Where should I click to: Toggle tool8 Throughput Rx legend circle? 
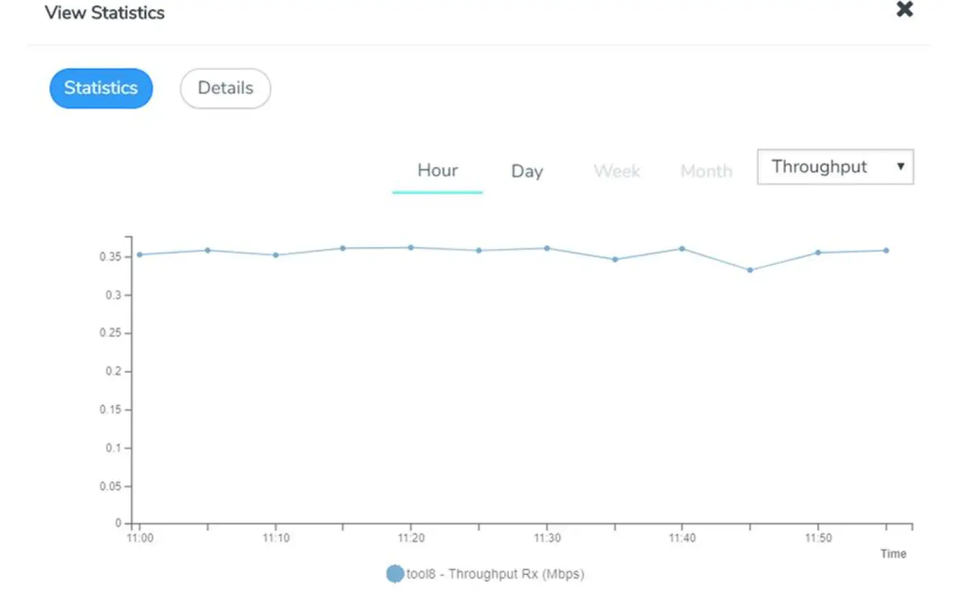click(395, 574)
